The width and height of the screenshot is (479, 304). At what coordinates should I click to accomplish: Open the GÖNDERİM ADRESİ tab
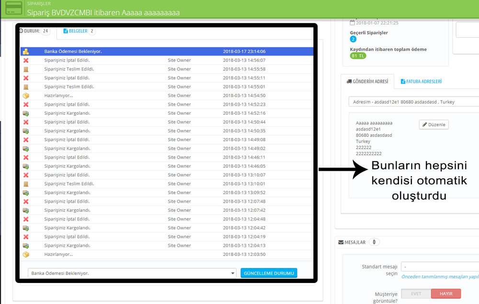[367, 82]
